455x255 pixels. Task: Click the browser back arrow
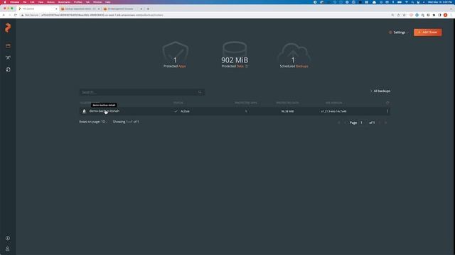(4, 15)
